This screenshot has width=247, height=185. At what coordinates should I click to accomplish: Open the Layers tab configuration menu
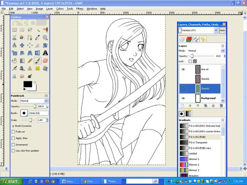tap(223, 46)
